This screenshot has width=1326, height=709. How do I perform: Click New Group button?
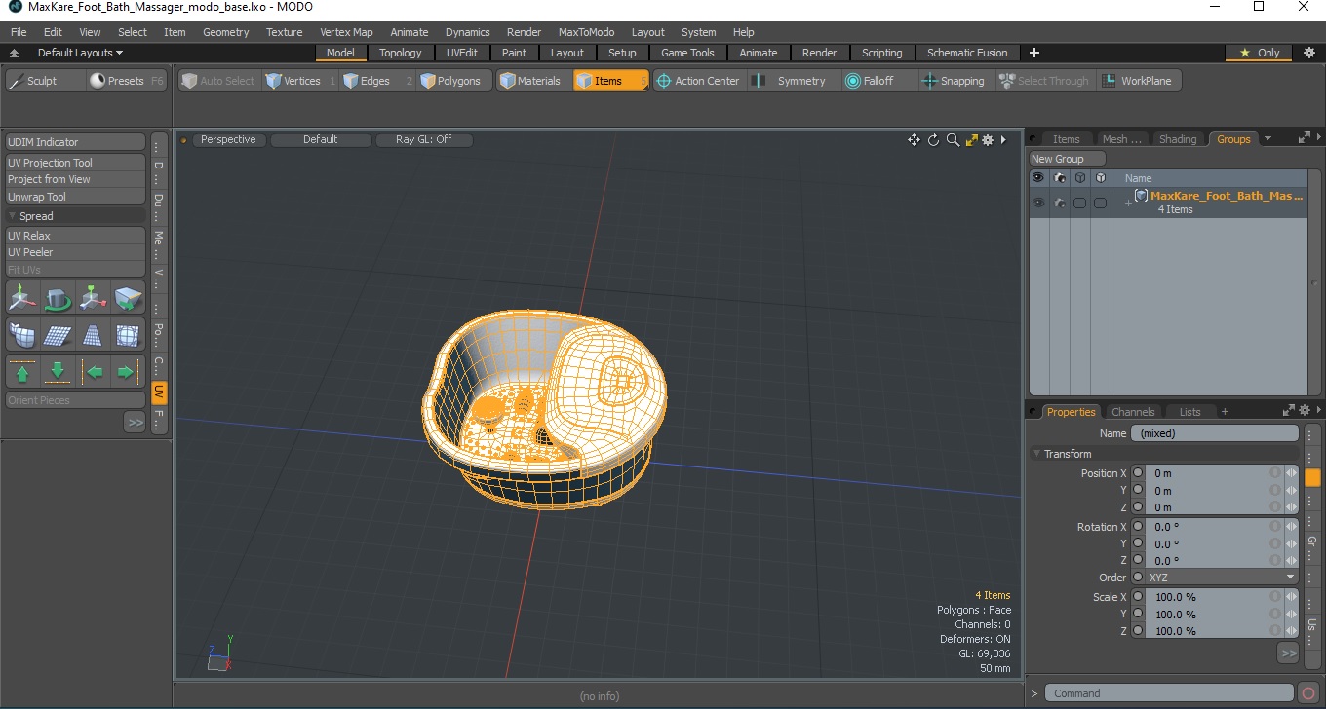[x=1068, y=159]
